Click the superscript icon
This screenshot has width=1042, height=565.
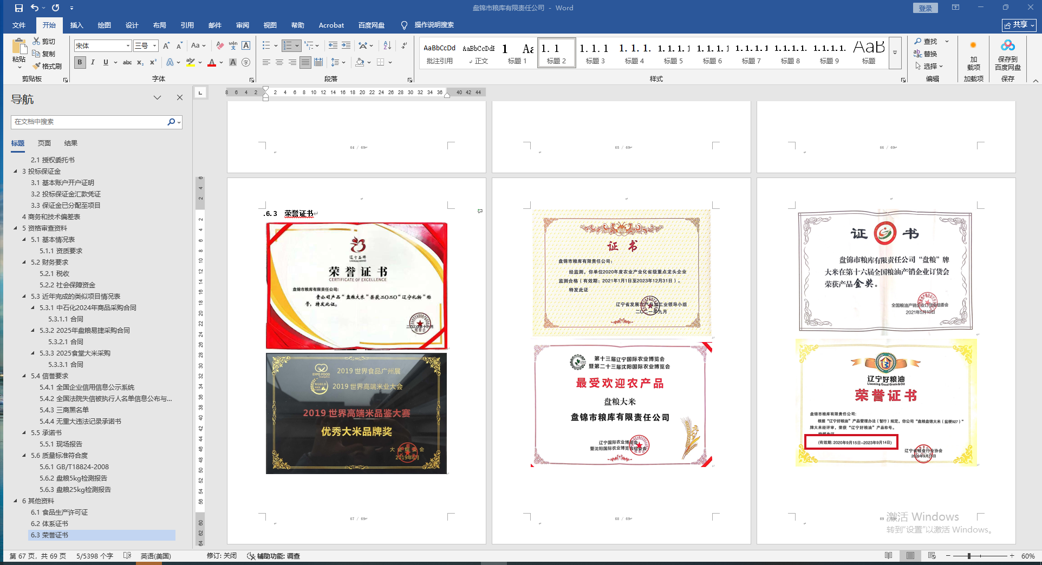coord(153,63)
